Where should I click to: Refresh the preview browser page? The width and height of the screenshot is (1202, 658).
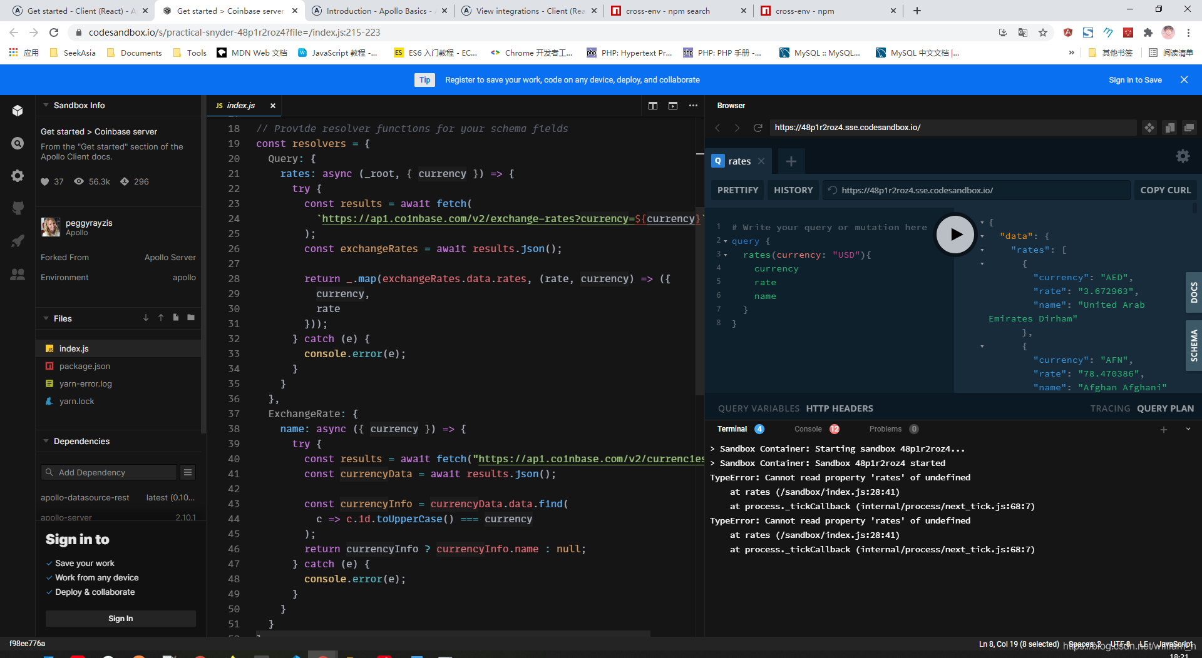[758, 127]
